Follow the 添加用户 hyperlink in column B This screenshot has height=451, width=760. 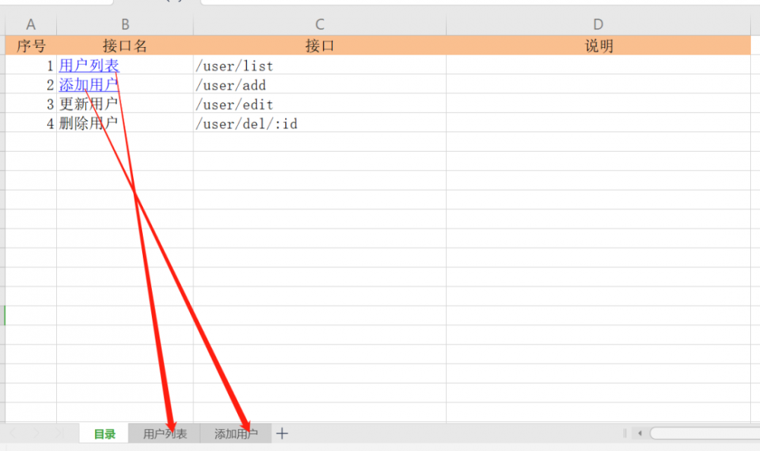(88, 85)
